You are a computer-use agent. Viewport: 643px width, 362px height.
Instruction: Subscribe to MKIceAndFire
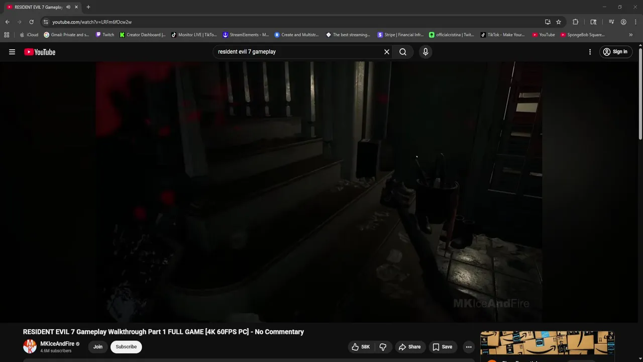click(126, 347)
